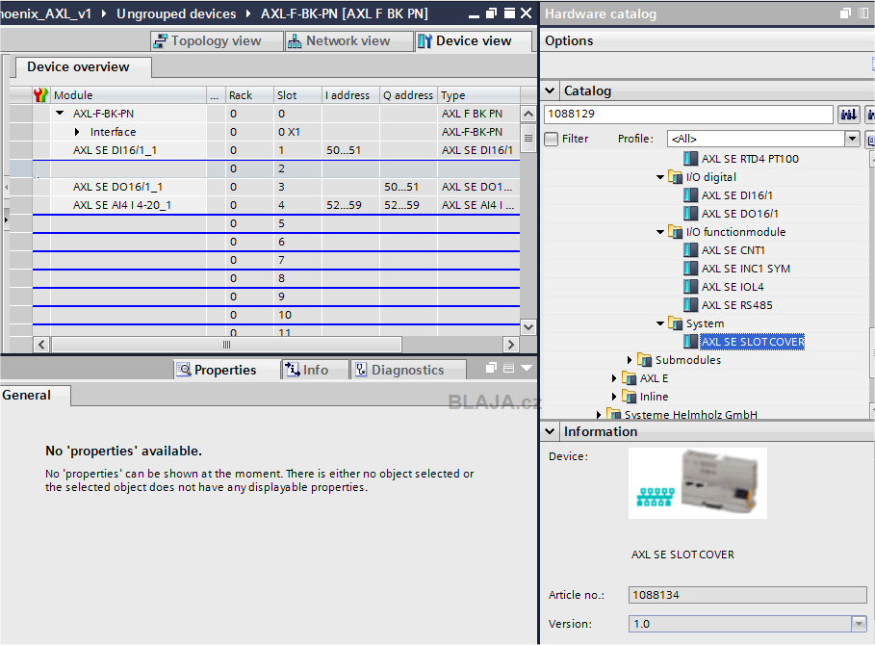
Task: Click the catalog search down button
Action: pyautogui.click(x=849, y=115)
